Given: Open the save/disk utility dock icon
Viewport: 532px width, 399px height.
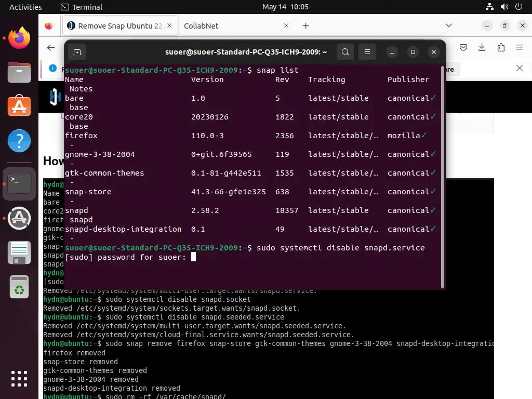Looking at the screenshot, I should [x=19, y=253].
